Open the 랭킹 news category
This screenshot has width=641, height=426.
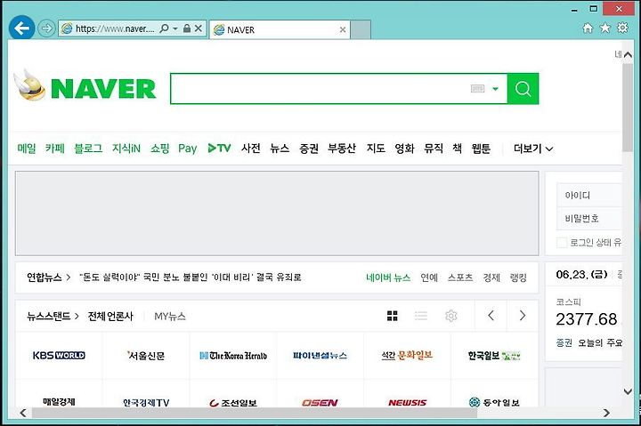coord(518,277)
